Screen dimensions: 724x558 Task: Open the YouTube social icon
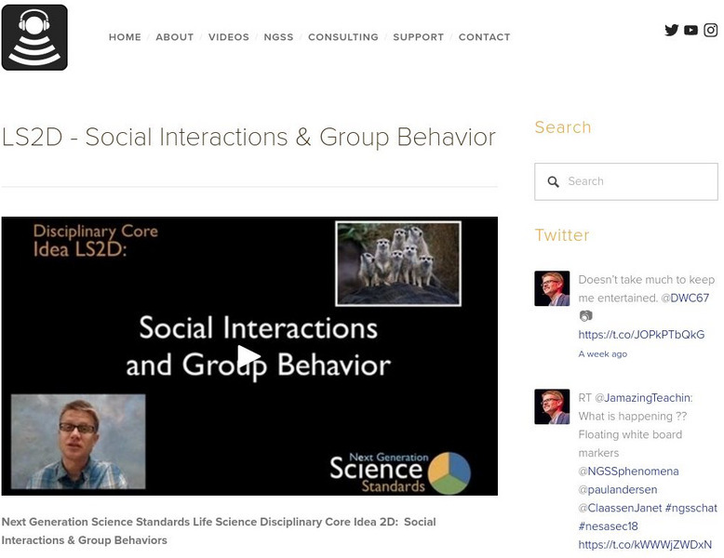[x=690, y=30]
